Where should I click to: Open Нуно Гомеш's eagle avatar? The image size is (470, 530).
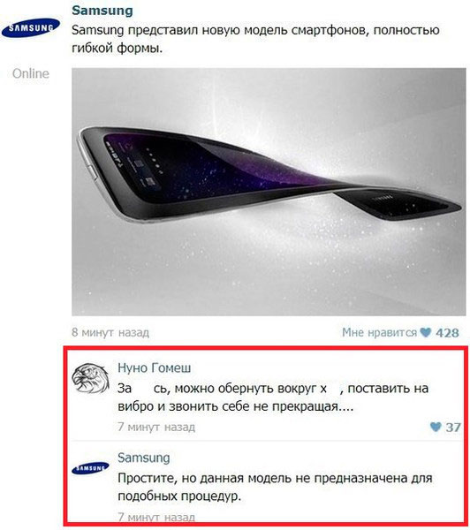click(x=91, y=378)
